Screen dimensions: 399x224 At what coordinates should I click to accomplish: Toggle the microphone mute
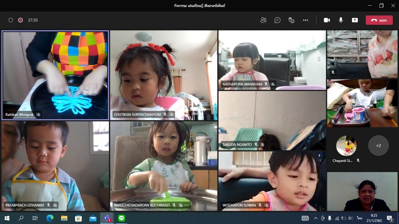(x=341, y=20)
